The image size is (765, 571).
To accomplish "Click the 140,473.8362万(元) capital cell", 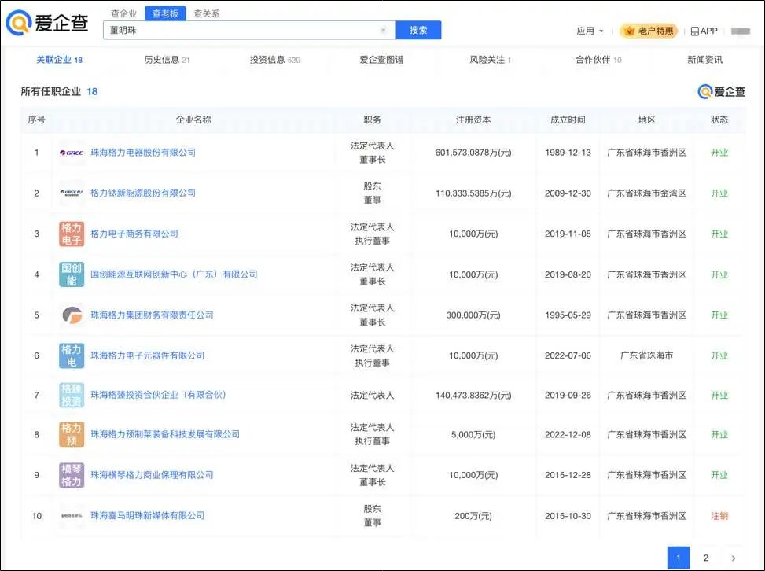I will coord(473,396).
